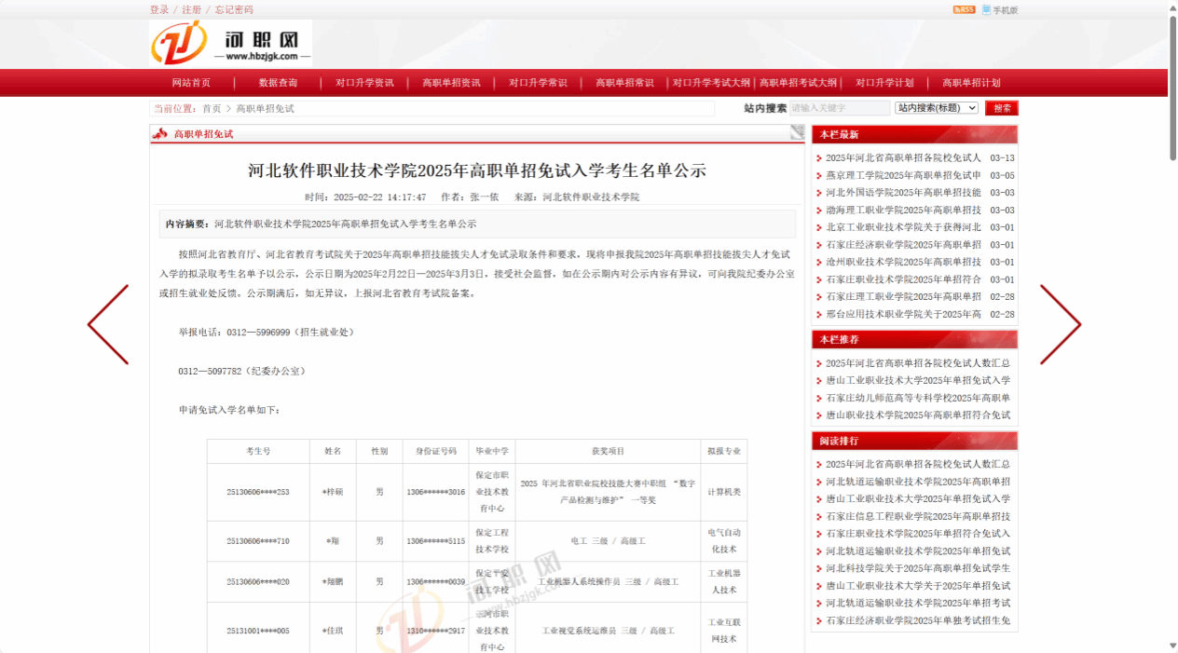Open 沧州职业技术学院2025年高职单招技 link

(903, 262)
